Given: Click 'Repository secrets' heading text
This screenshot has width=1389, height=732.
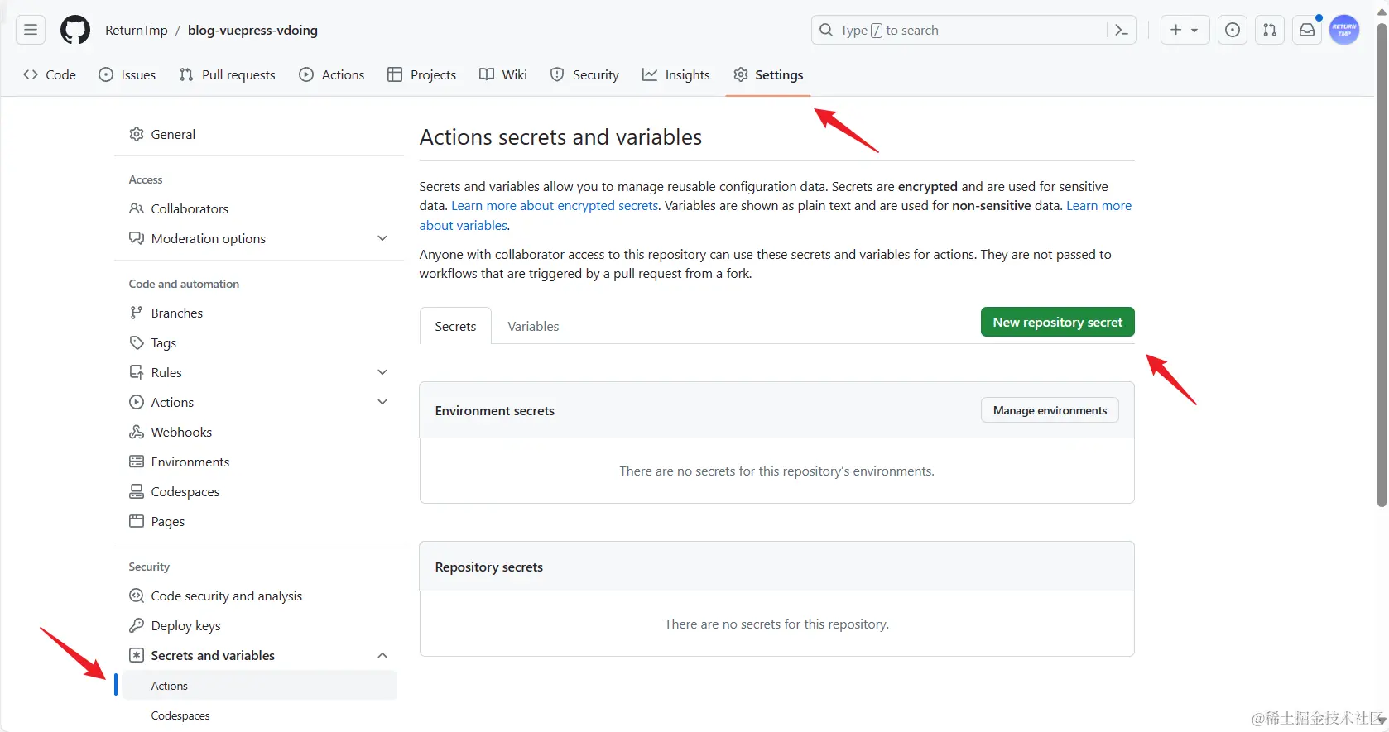Looking at the screenshot, I should pyautogui.click(x=489, y=567).
